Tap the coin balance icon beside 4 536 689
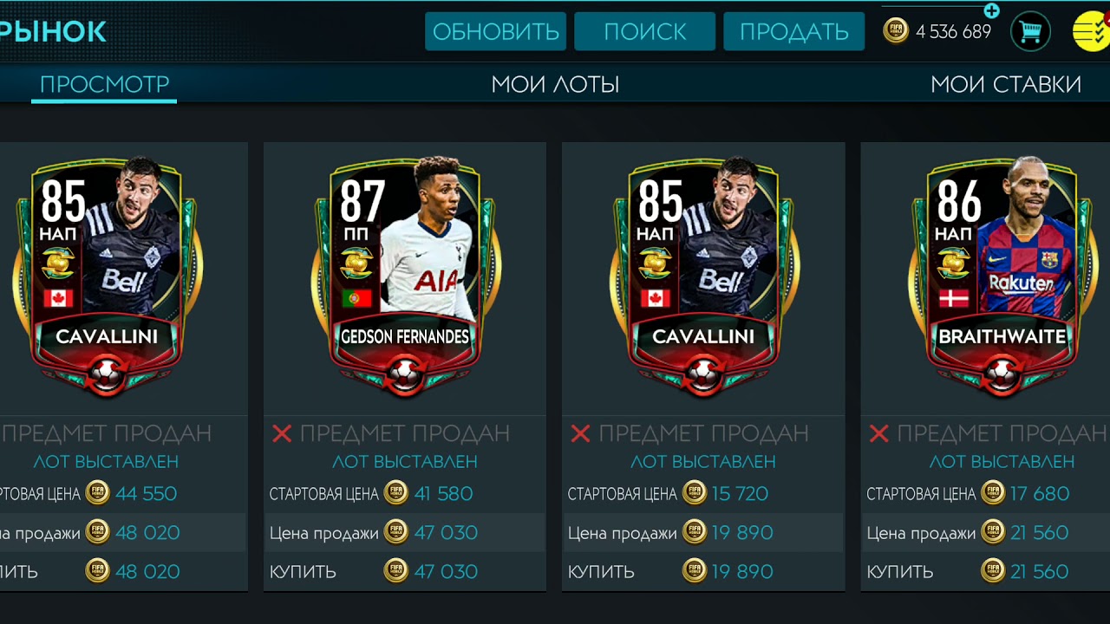Image resolution: width=1110 pixels, height=624 pixels. pyautogui.click(x=896, y=31)
